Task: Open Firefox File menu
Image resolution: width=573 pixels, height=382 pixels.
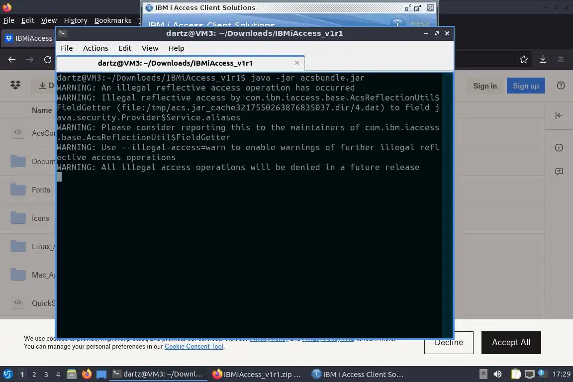Action: tap(9, 20)
